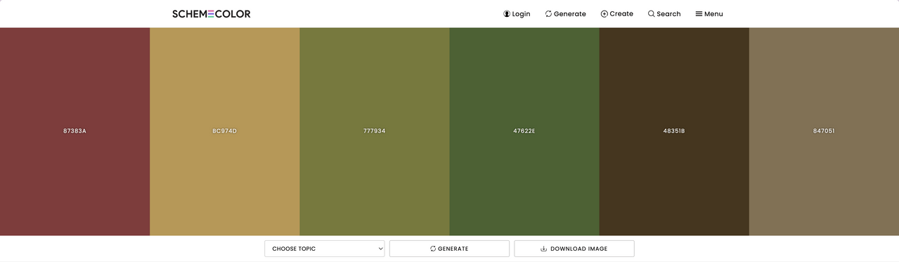This screenshot has height=262, width=899.
Task: Open the Search menu item label
Action: (668, 14)
